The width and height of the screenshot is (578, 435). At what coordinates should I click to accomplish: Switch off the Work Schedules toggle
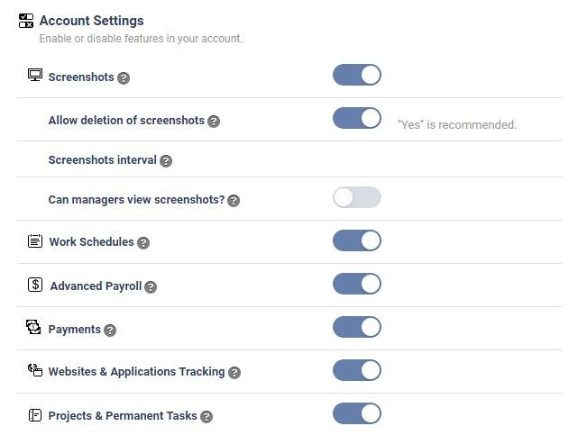click(357, 240)
